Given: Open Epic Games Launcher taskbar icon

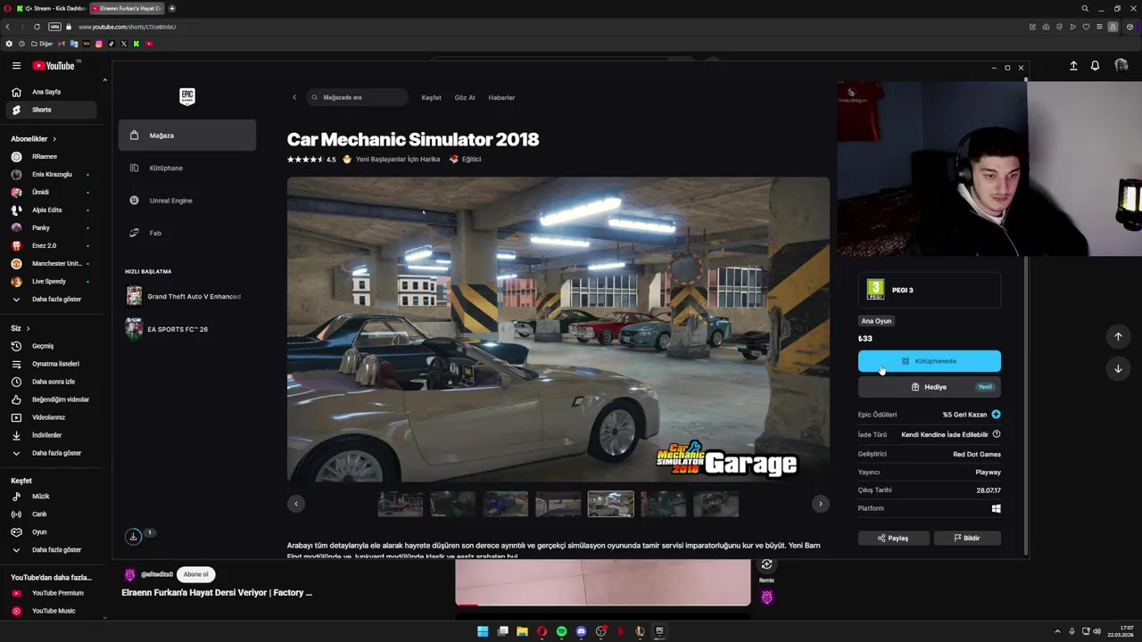Looking at the screenshot, I should [659, 631].
